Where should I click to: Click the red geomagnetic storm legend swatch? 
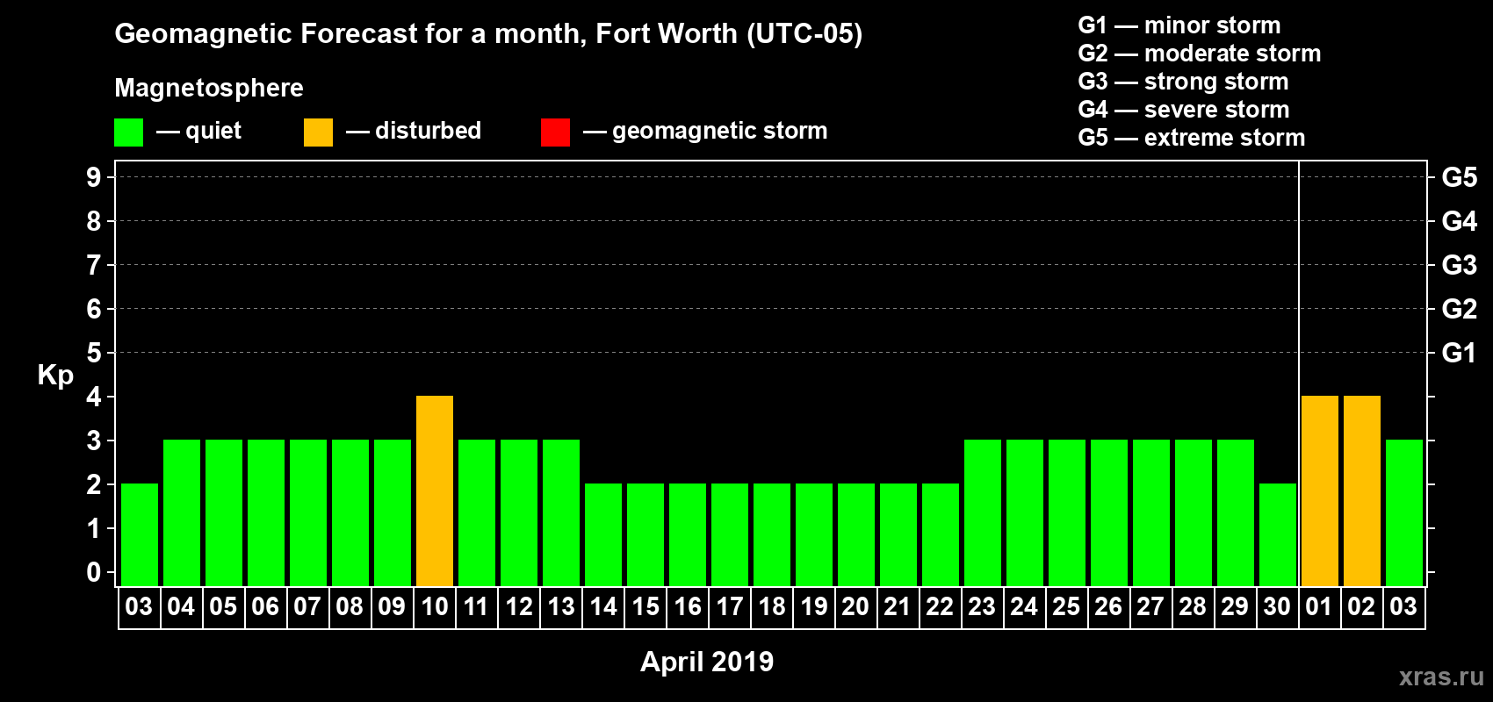point(555,133)
